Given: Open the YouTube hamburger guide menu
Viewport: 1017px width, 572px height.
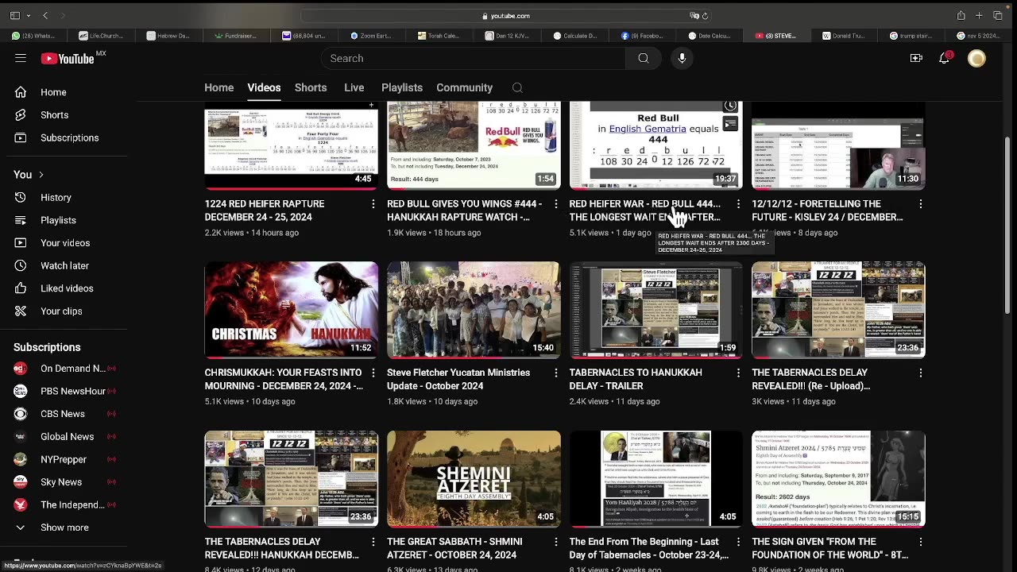Looking at the screenshot, I should (21, 58).
